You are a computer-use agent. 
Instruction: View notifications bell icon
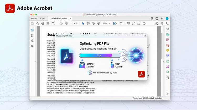point(162,19)
